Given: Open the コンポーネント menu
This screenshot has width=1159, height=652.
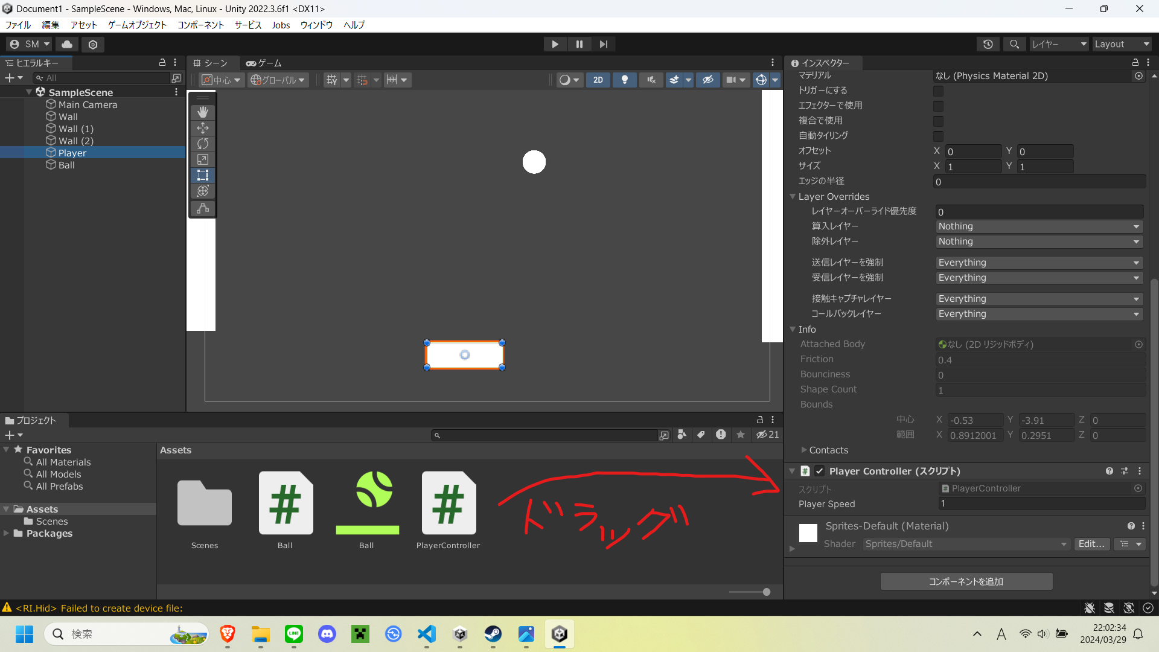Looking at the screenshot, I should point(200,25).
